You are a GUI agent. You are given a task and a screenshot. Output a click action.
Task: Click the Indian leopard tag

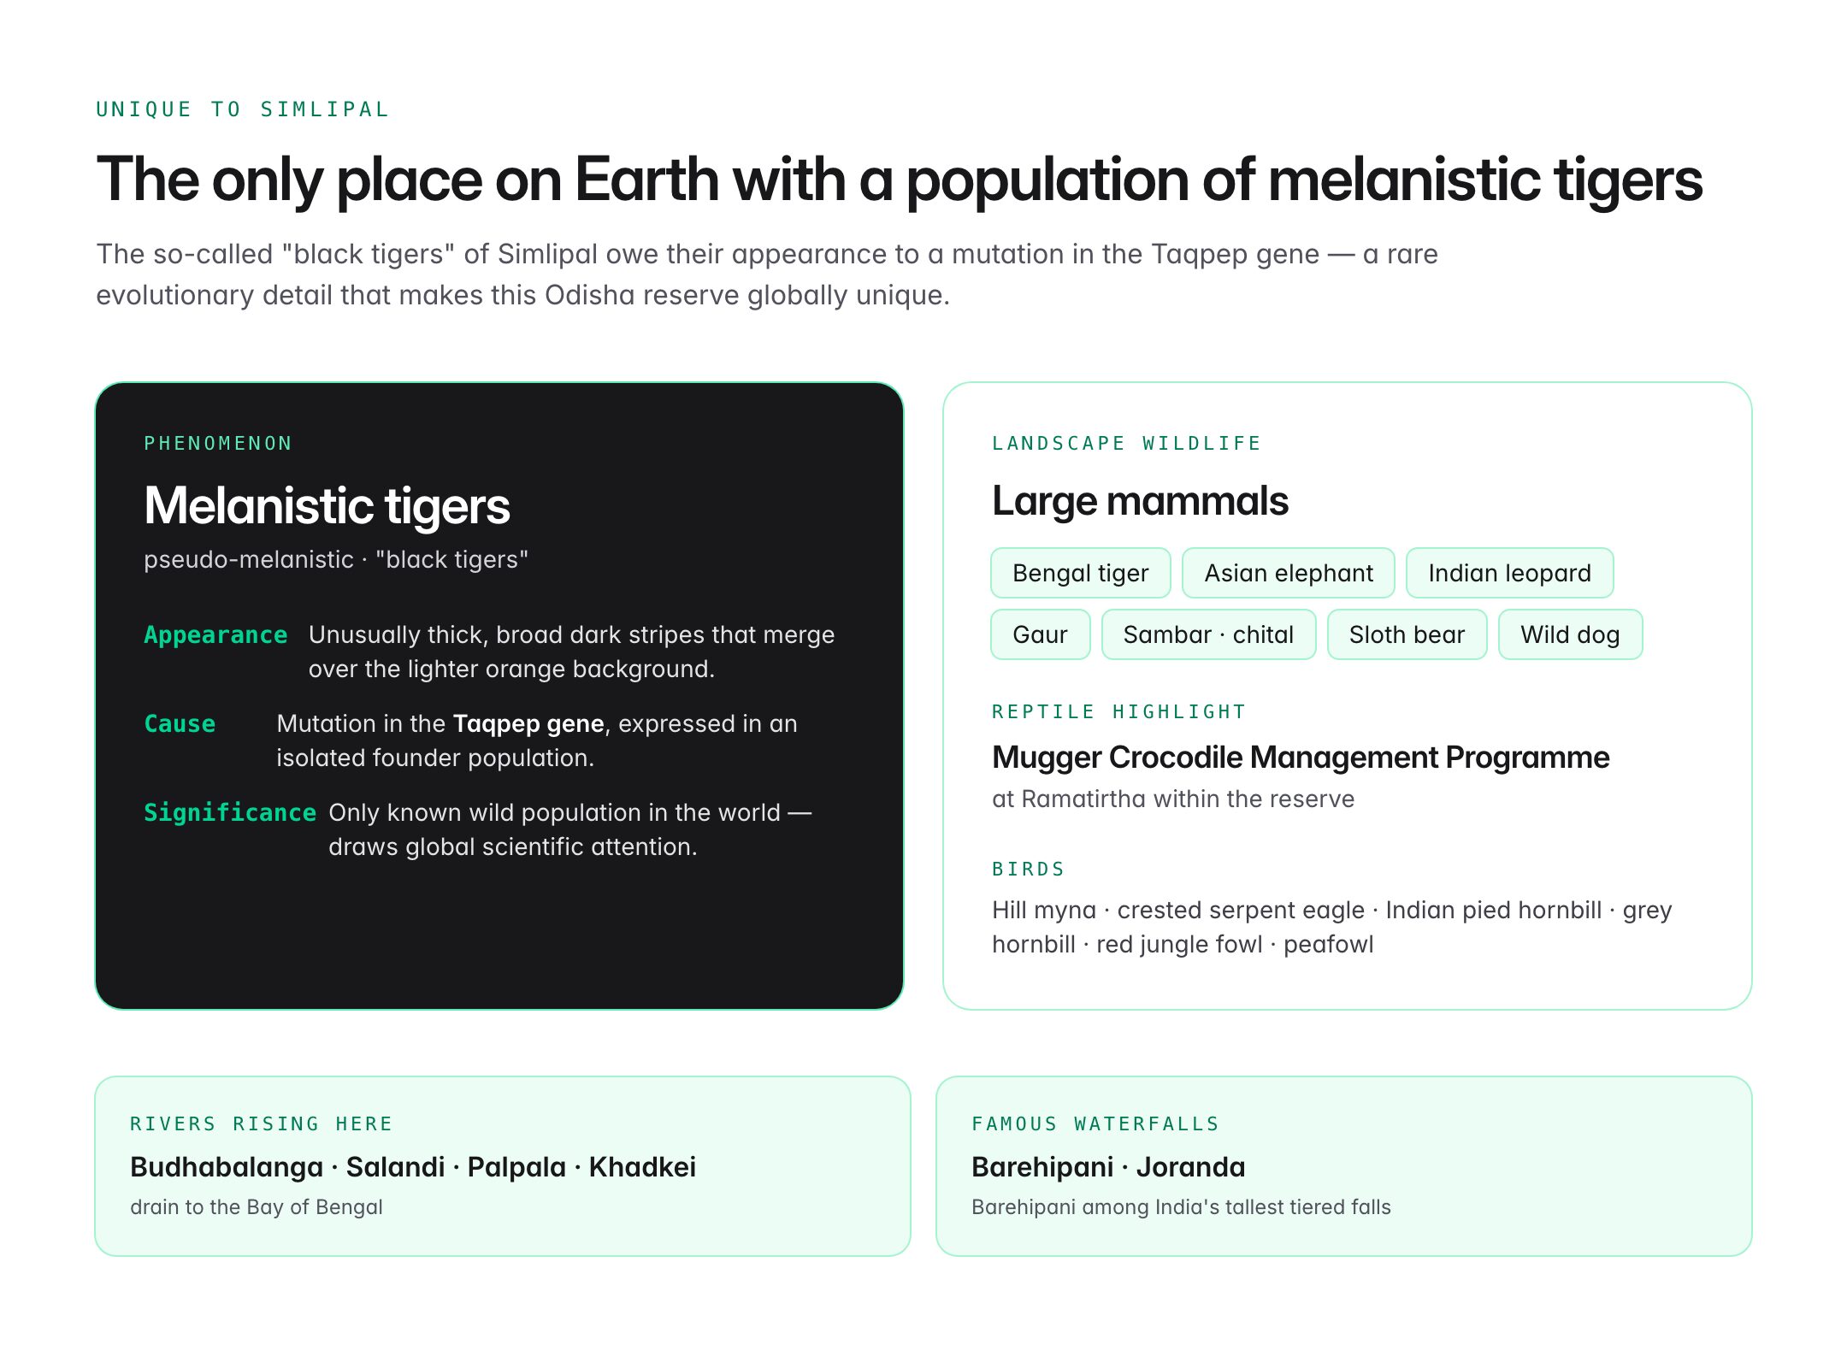coord(1509,573)
